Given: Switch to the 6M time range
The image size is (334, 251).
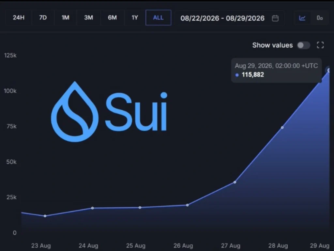Looking at the screenshot, I should coord(112,18).
